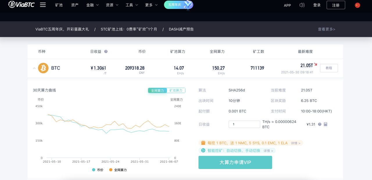Select the 资产 menu item
Viewport: 372px width, 180px height.
point(75,5)
